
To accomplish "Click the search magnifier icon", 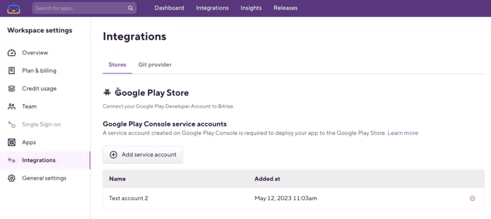I will point(130,8).
